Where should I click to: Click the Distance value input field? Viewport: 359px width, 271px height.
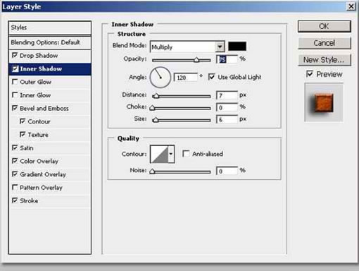tap(227, 95)
